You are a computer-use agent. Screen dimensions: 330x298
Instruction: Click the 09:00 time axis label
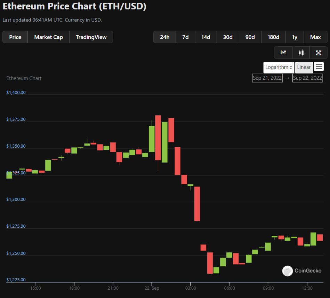click(x=268, y=288)
